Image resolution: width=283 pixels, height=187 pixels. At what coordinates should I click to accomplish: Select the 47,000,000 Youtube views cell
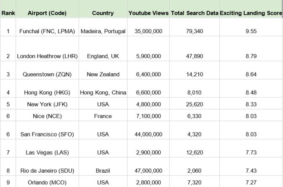pos(147,171)
